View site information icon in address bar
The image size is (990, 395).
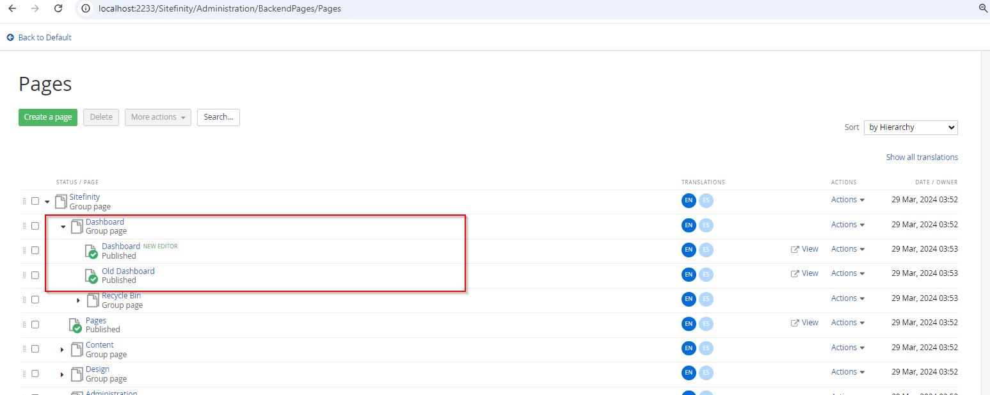86,8
